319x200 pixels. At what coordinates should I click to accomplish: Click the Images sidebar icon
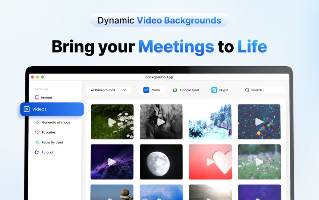pos(37,98)
